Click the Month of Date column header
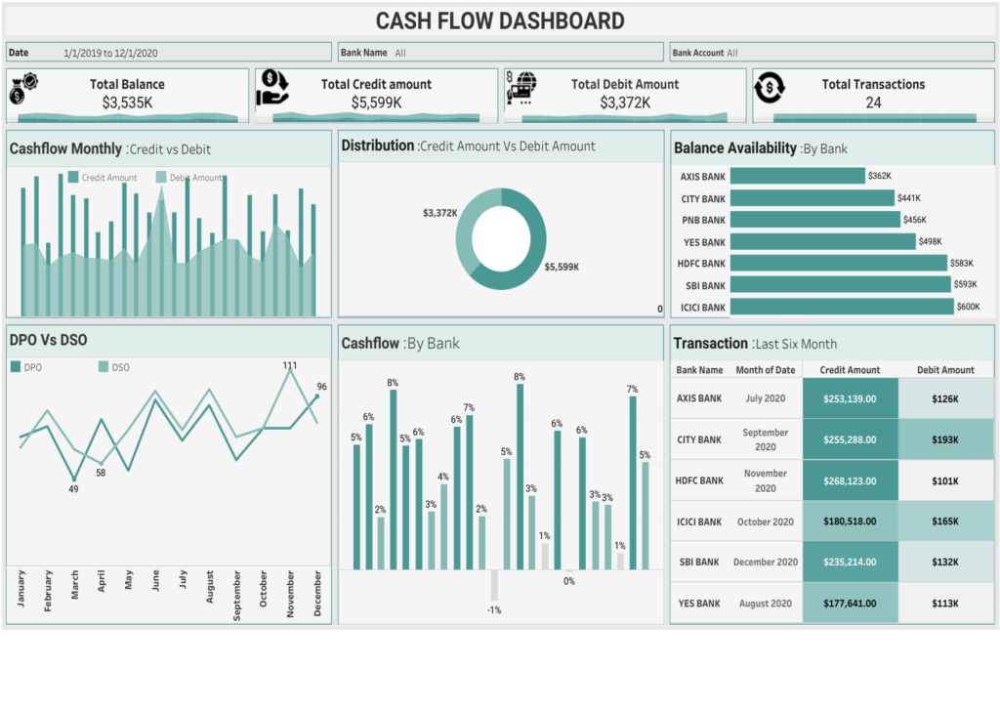The image size is (1000, 709). point(765,370)
